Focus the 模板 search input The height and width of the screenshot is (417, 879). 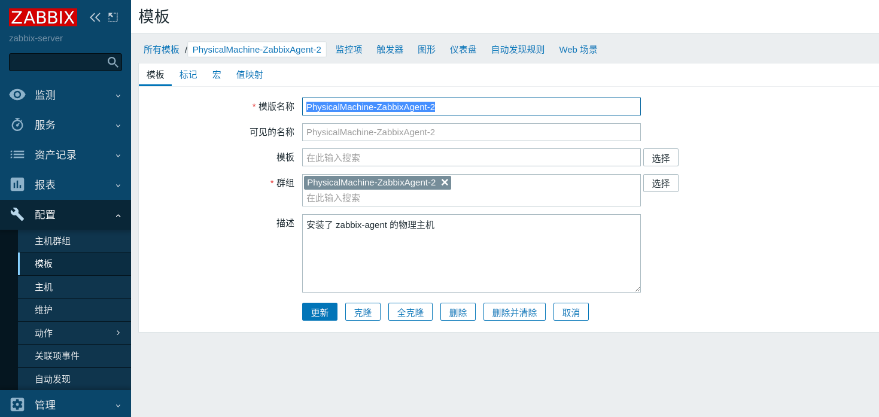(472, 157)
